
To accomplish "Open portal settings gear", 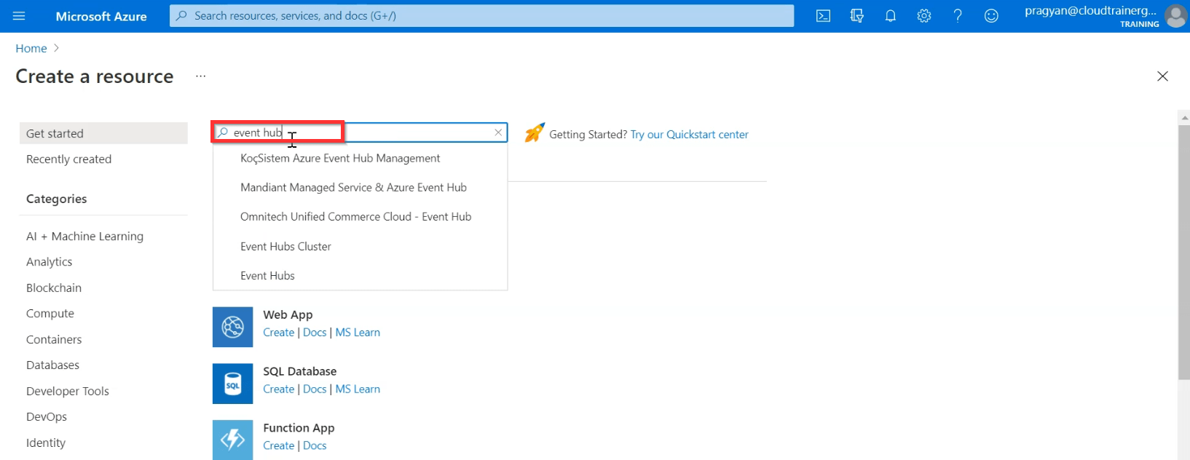I will 924,16.
